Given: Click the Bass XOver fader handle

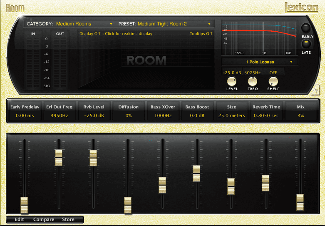Looking at the screenshot, I should pos(162,185).
